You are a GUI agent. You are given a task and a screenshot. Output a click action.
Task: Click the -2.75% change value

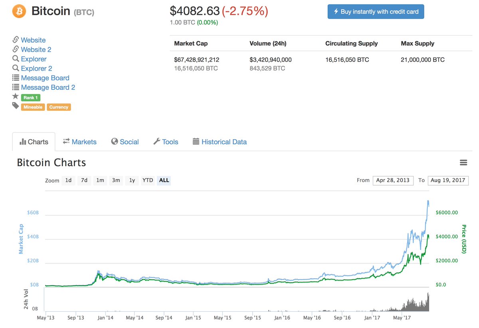pyautogui.click(x=245, y=11)
